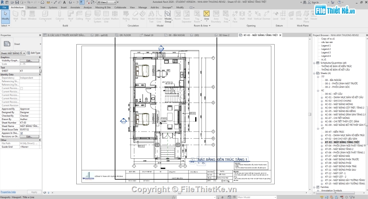Pick the Column tool
Image resolution: width=368 pixels, height=199 pixels.
tap(60, 16)
